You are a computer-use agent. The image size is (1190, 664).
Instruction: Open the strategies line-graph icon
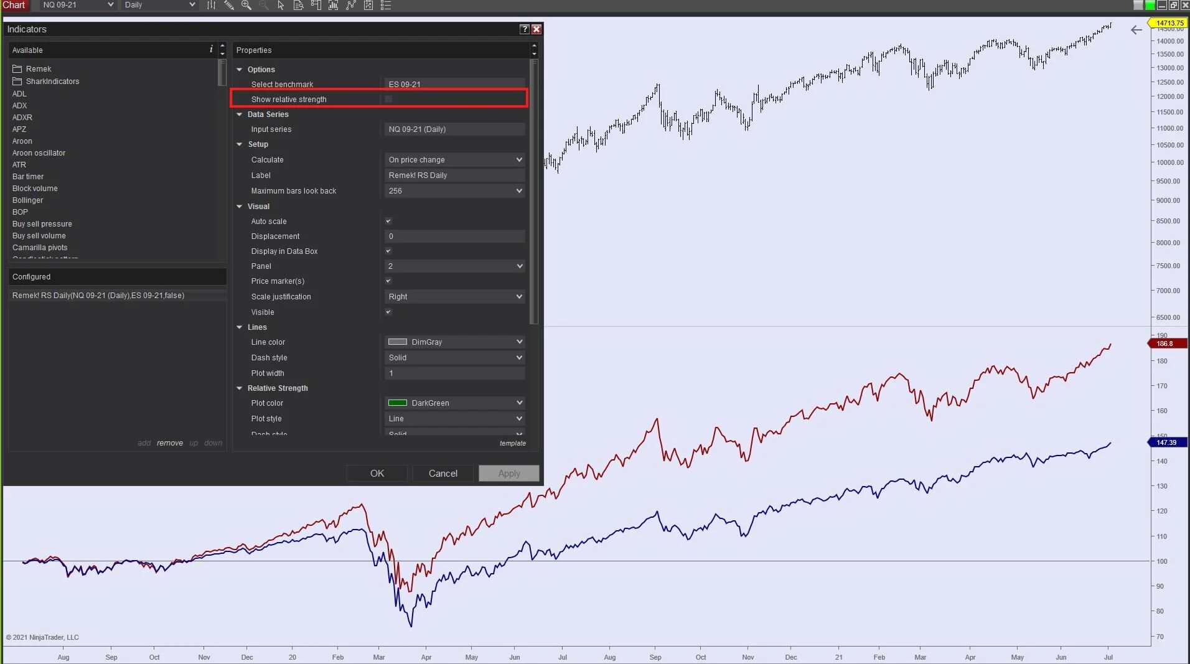tap(351, 5)
